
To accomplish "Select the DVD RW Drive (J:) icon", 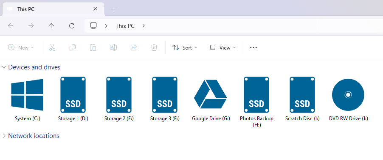I will pos(348,95).
